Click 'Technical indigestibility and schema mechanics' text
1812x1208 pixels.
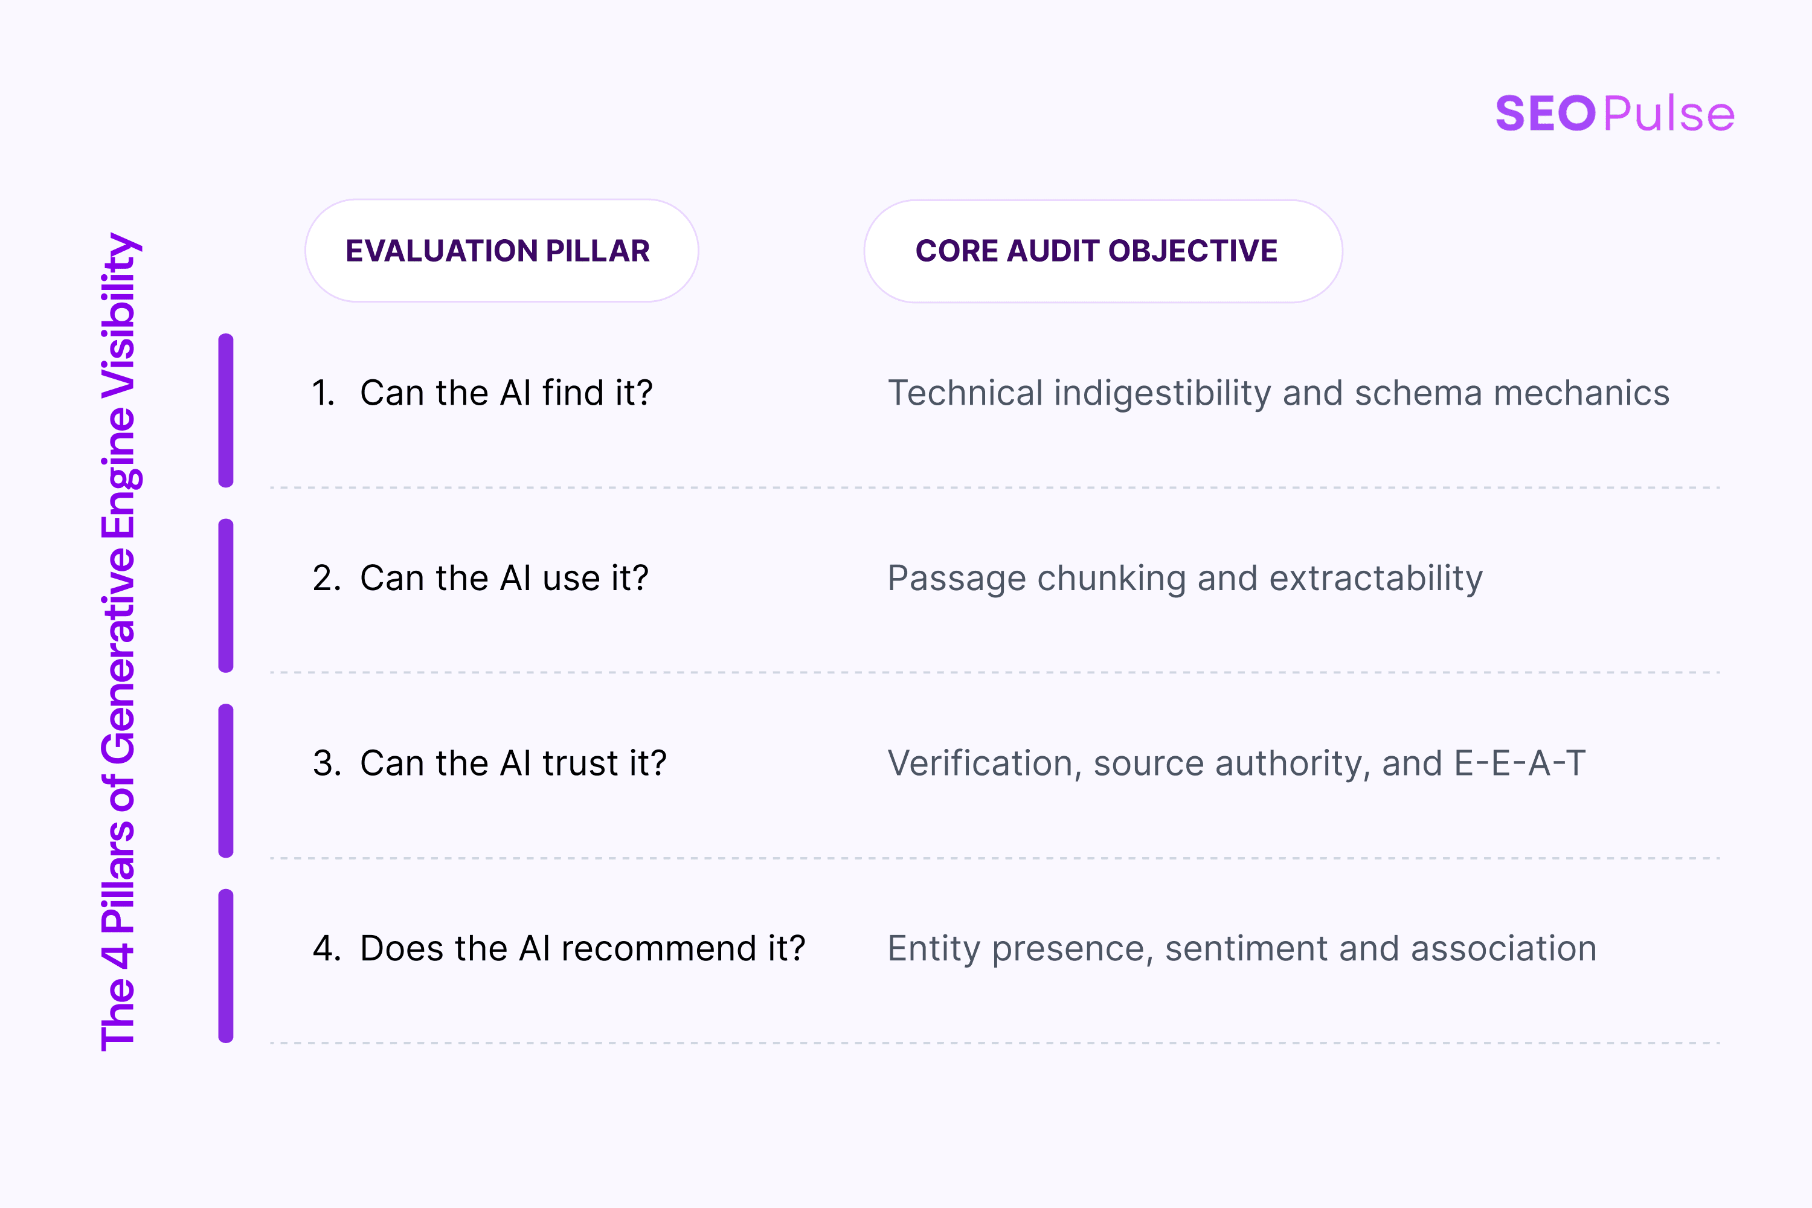tap(1278, 393)
